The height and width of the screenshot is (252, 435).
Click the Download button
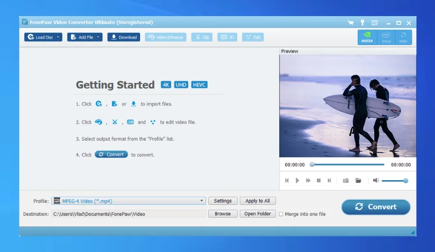124,37
